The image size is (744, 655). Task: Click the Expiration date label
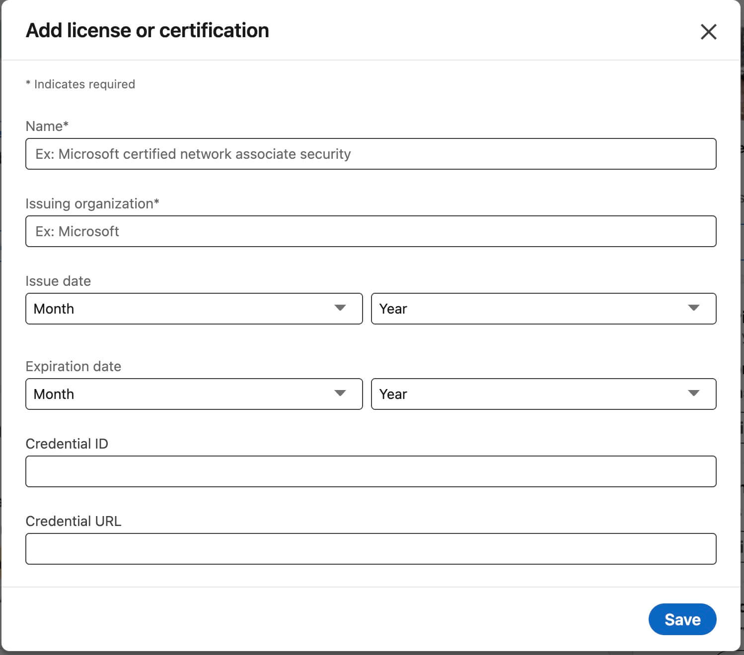[73, 366]
